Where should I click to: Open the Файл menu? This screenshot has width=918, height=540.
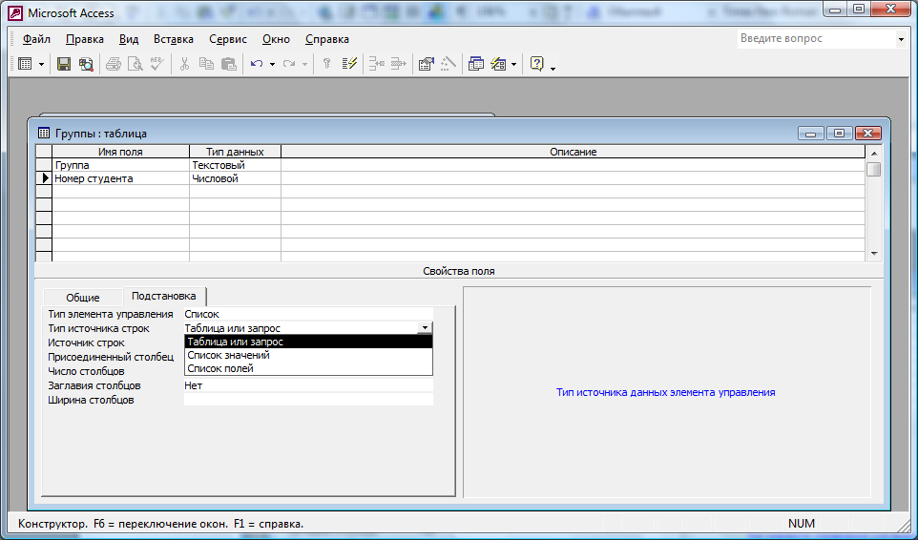click(x=36, y=39)
